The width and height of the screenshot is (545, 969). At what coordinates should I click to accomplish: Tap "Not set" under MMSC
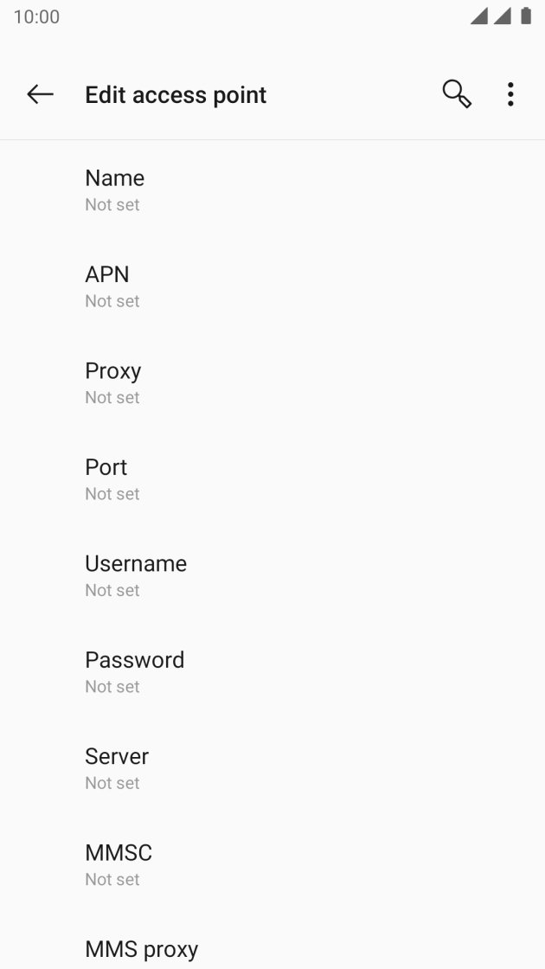(x=112, y=880)
